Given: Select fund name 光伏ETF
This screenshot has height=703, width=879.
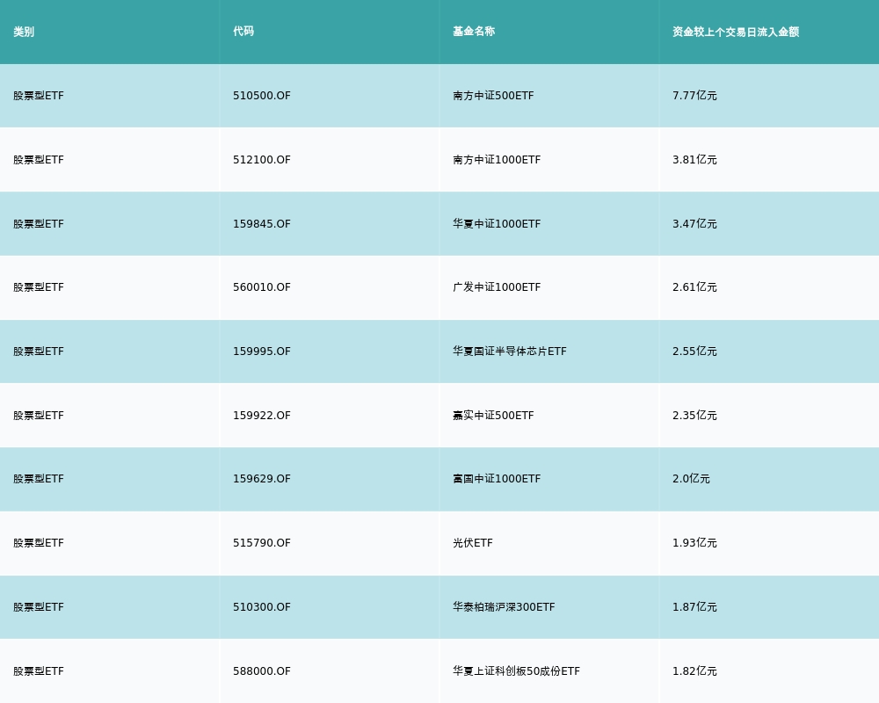Looking at the screenshot, I should tap(473, 543).
